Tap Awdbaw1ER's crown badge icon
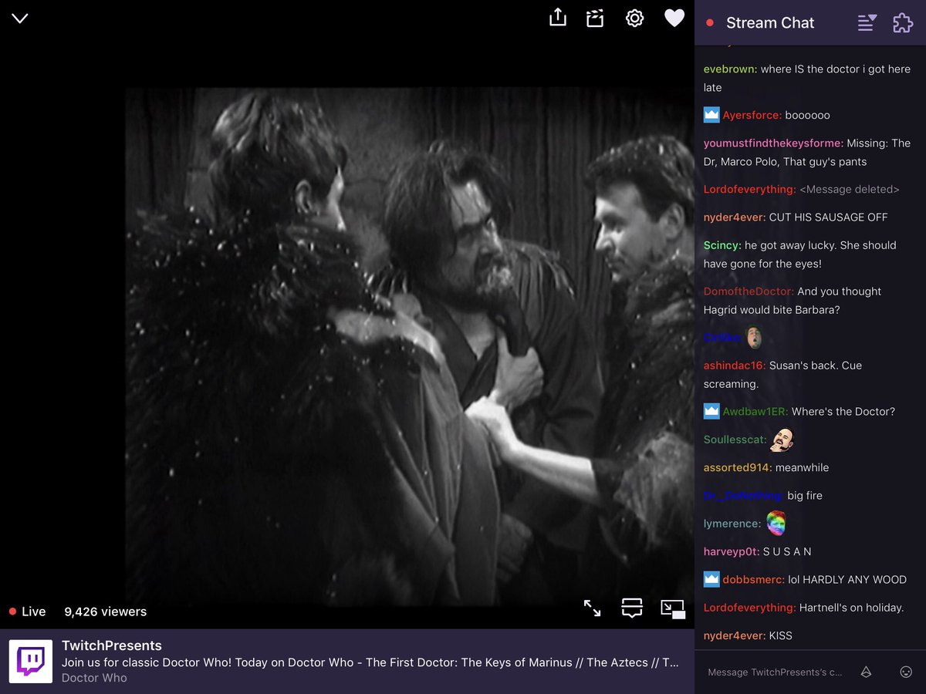This screenshot has width=926, height=694. (x=711, y=412)
